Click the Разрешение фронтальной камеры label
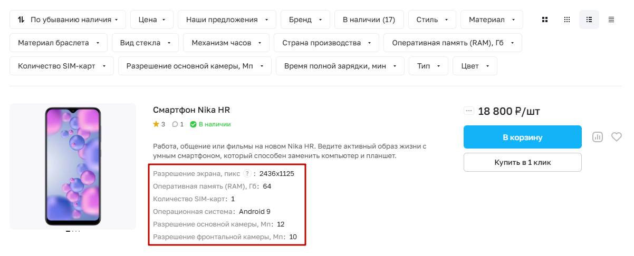 point(219,237)
